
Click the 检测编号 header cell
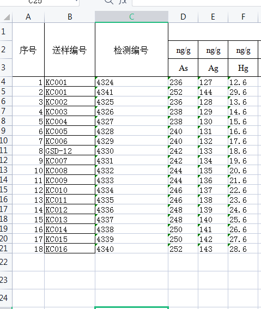coord(131,50)
